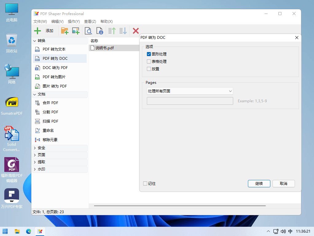This screenshot has width=314, height=236.
Task: Open SumatraPDF desktop icon
Action: [x=12, y=106]
